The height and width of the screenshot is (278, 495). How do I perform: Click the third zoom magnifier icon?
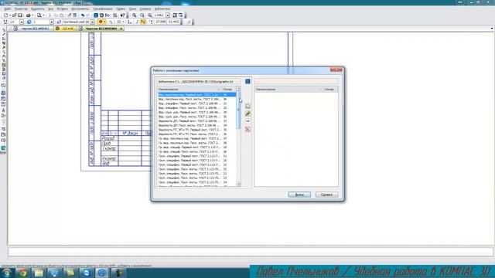[149, 15]
